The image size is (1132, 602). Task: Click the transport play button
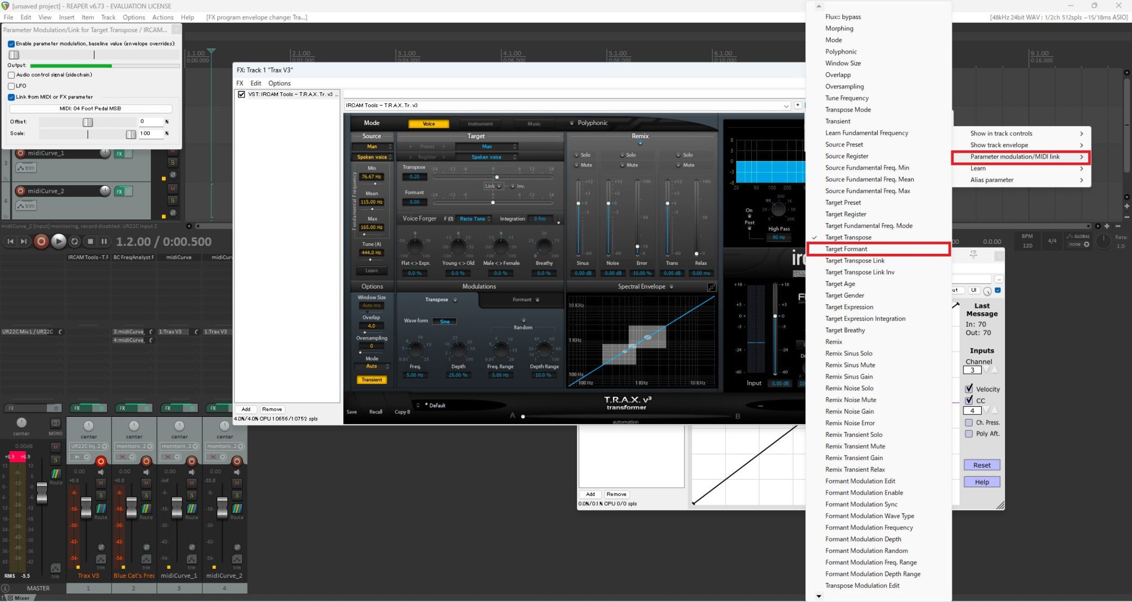tap(58, 242)
